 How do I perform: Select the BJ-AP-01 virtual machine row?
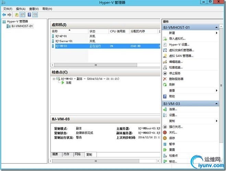(105, 36)
